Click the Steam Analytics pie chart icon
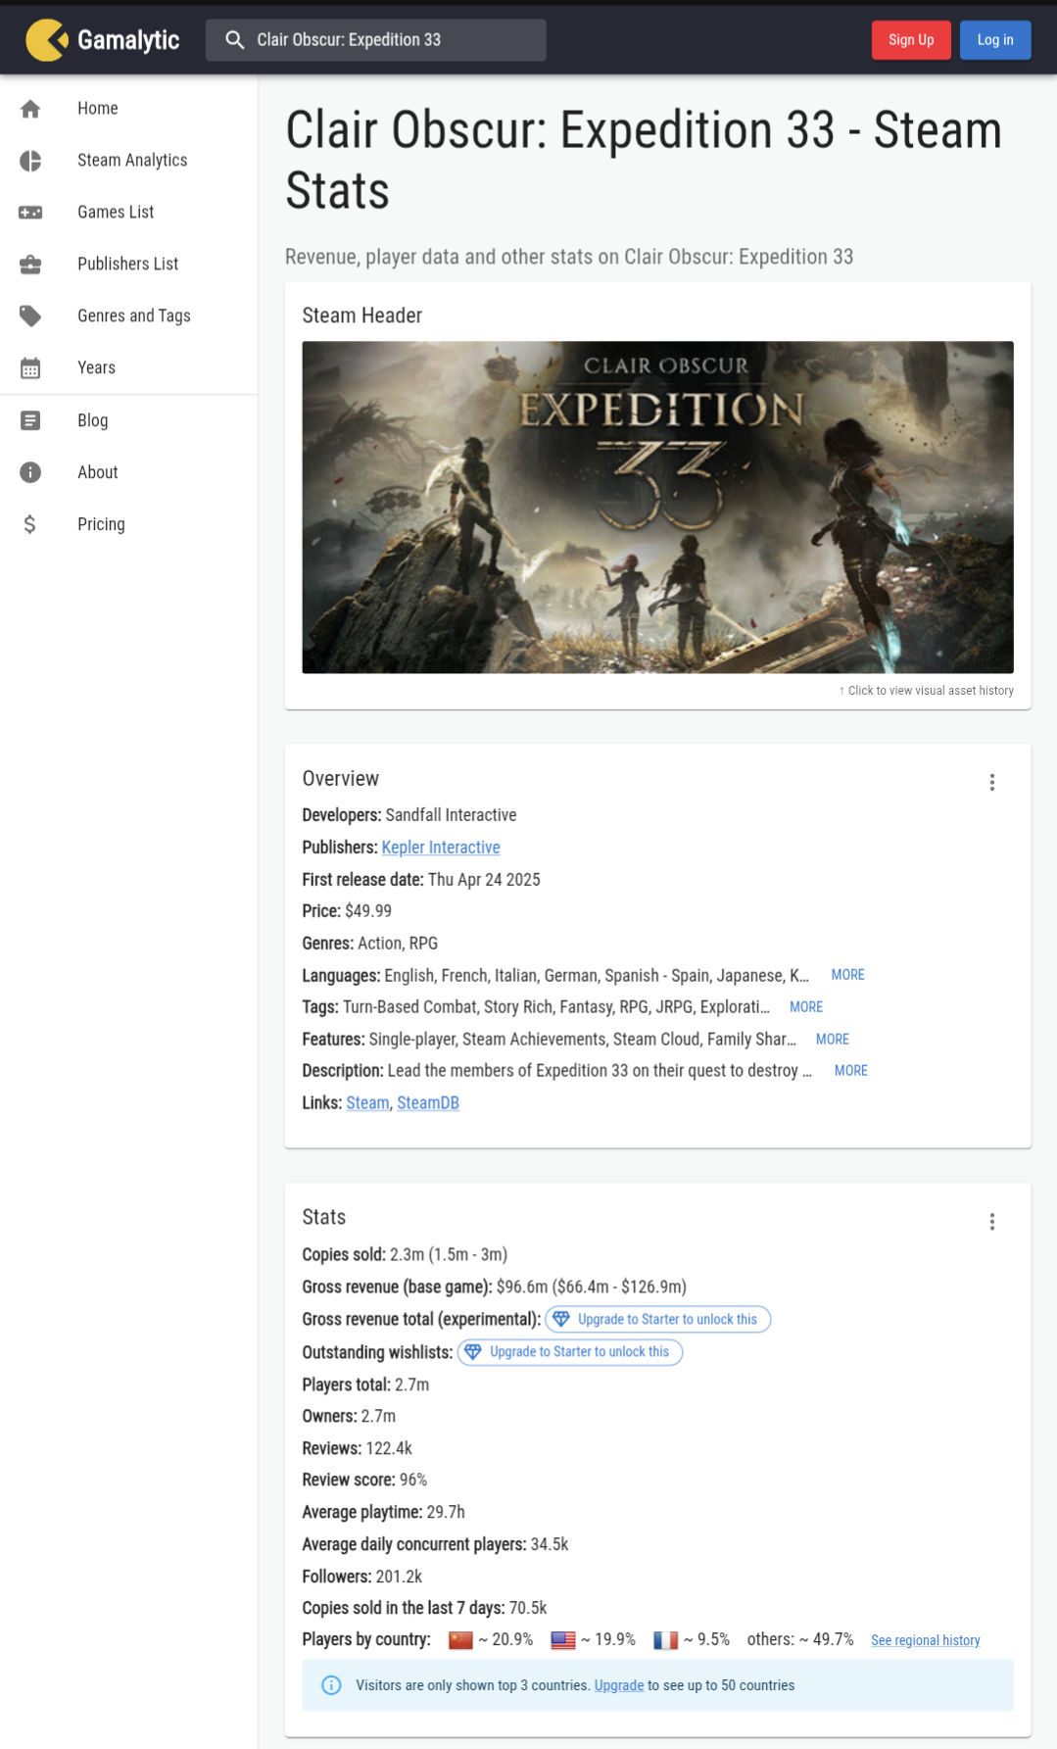 point(30,161)
